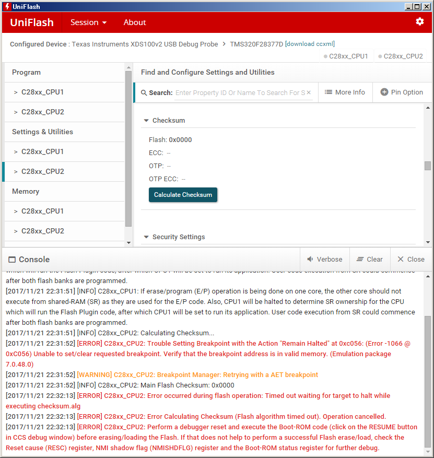Click the console scroll up arrow
This screenshot has height=458, width=434.
pos(428,276)
